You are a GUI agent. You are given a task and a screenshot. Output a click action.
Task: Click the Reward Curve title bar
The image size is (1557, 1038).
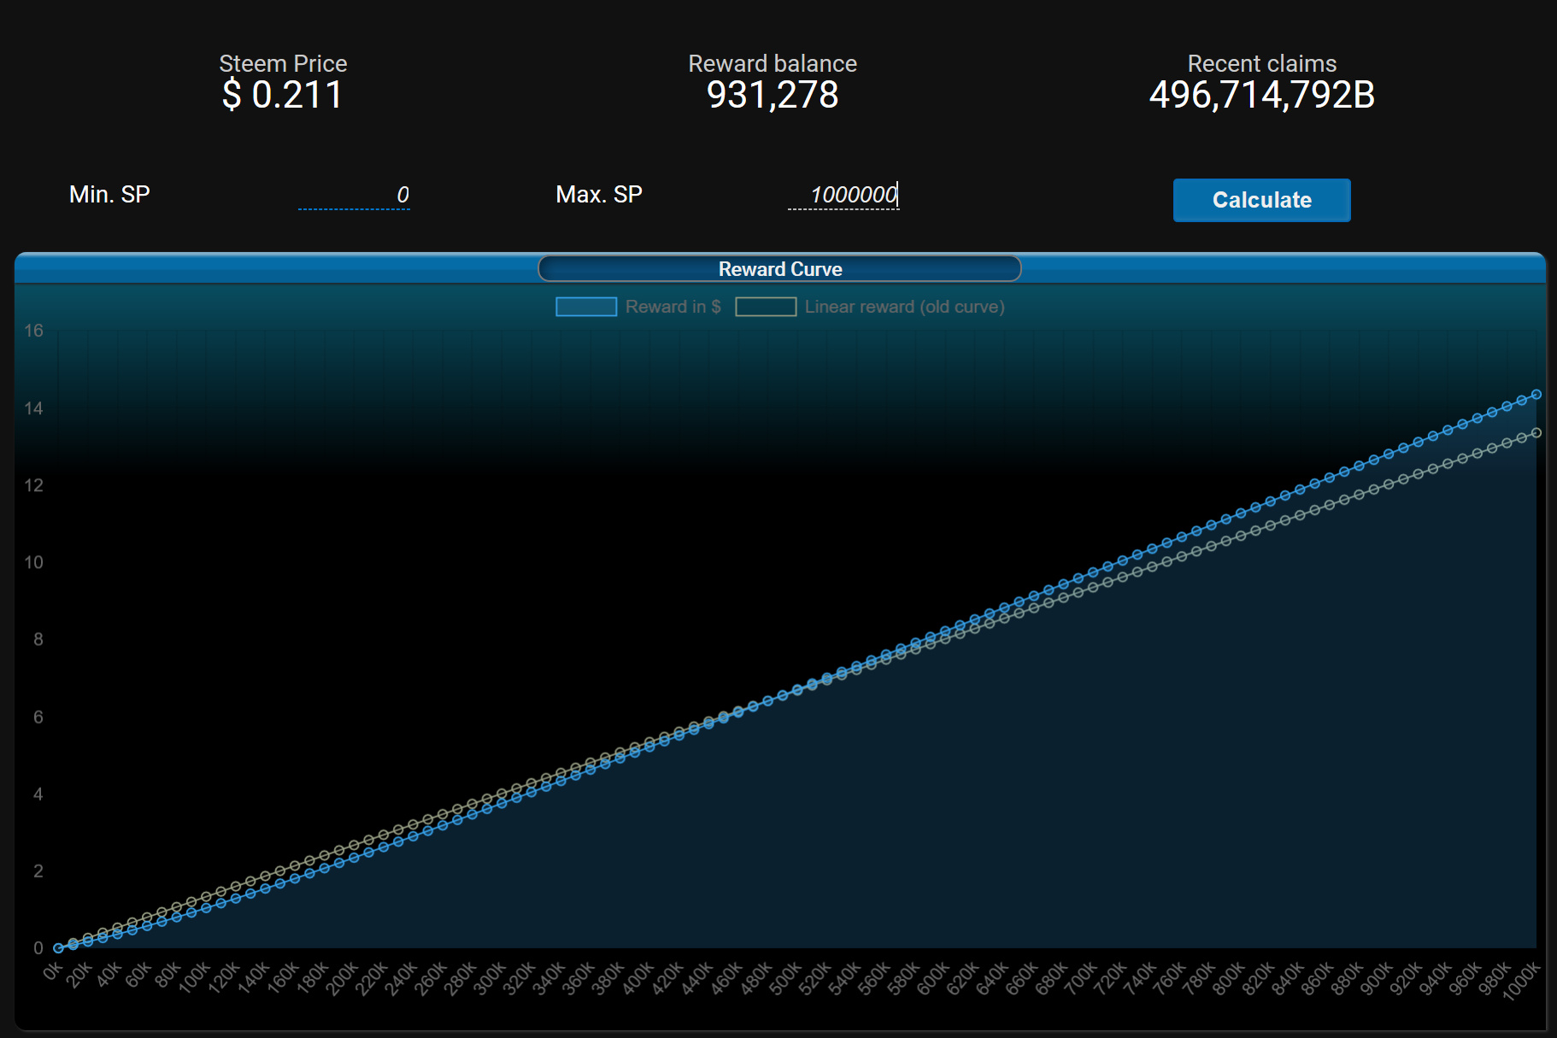click(x=779, y=269)
